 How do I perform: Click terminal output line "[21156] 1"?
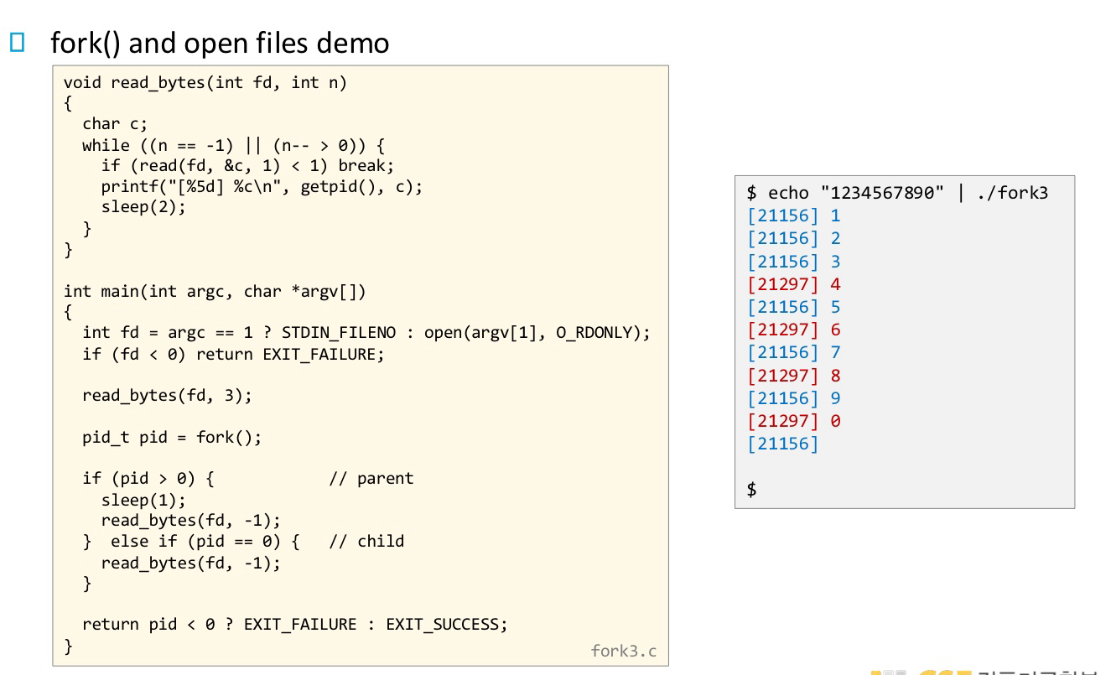[793, 215]
